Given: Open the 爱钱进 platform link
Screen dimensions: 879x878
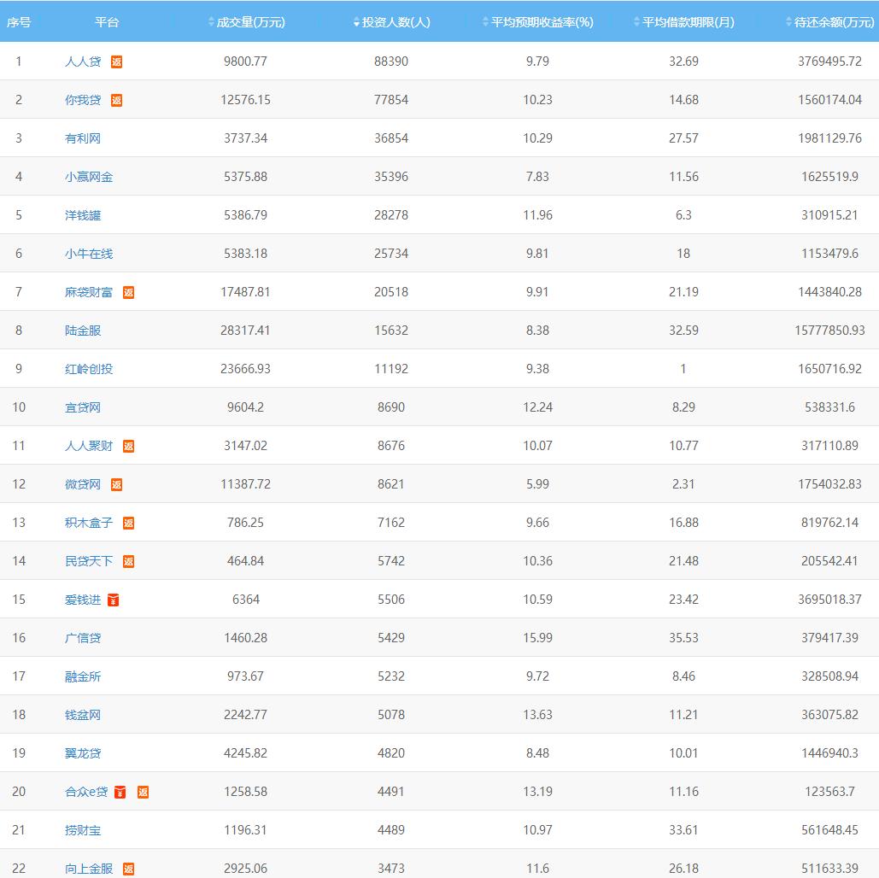Looking at the screenshot, I should click(x=83, y=600).
